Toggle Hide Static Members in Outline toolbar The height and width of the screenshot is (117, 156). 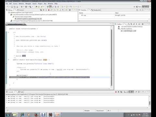[x=134, y=24]
